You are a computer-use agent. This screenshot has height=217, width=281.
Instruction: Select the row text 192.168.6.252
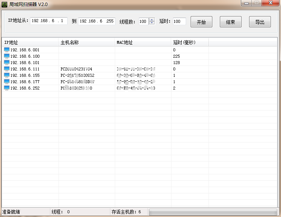pos(25,88)
